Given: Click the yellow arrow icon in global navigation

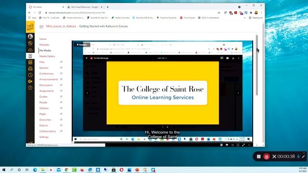Looking at the screenshot, I should click(x=30, y=81).
